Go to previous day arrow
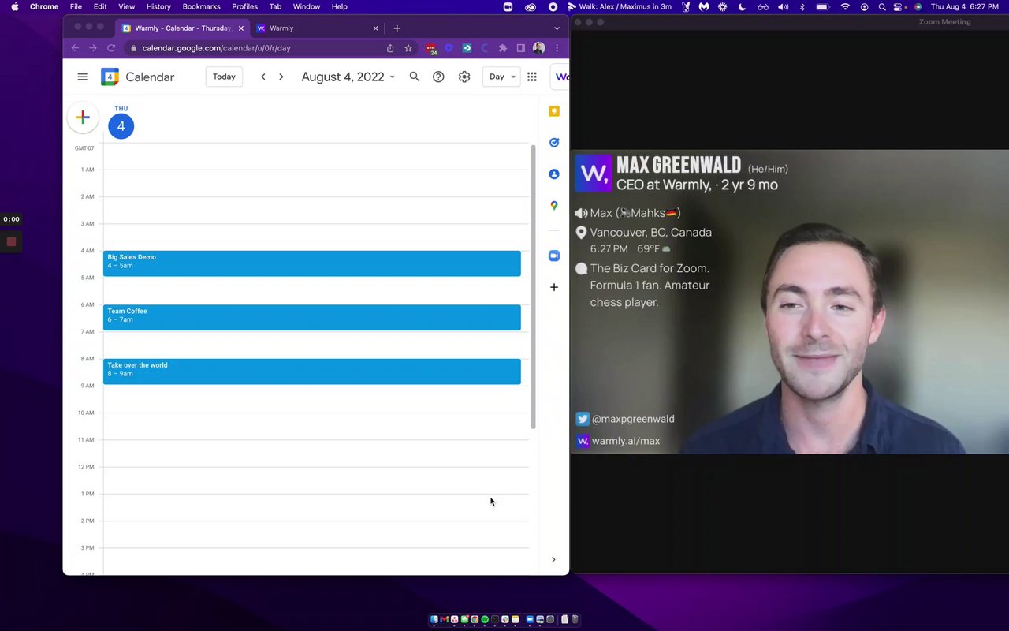This screenshot has height=631, width=1009. 263,77
